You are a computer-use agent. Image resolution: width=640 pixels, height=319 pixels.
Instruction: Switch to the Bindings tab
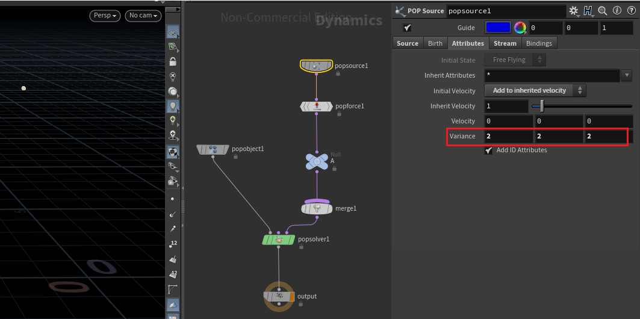(x=539, y=43)
